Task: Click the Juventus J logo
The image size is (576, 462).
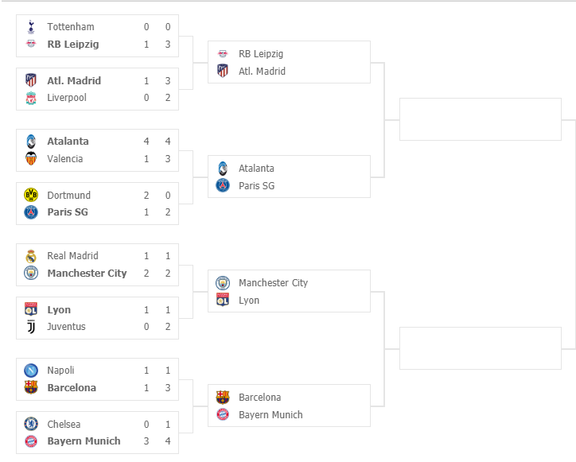Action: pos(31,327)
